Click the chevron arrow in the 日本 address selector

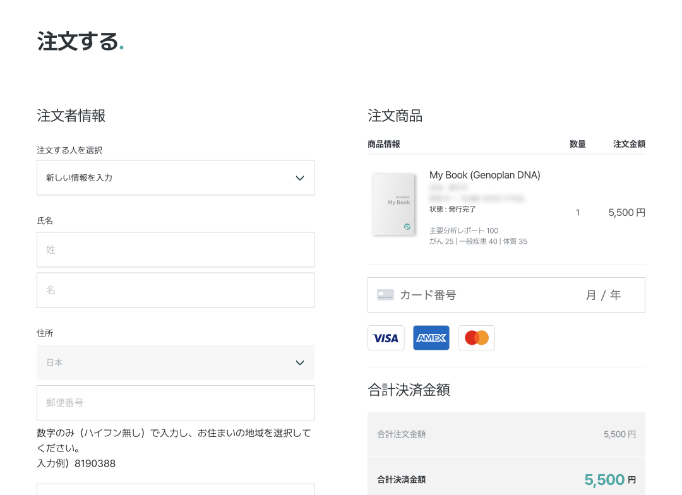[300, 362]
